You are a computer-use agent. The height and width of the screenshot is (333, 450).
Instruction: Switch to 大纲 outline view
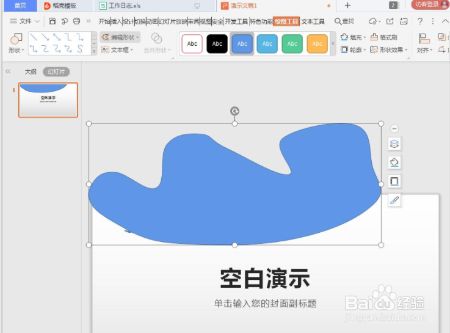click(31, 71)
